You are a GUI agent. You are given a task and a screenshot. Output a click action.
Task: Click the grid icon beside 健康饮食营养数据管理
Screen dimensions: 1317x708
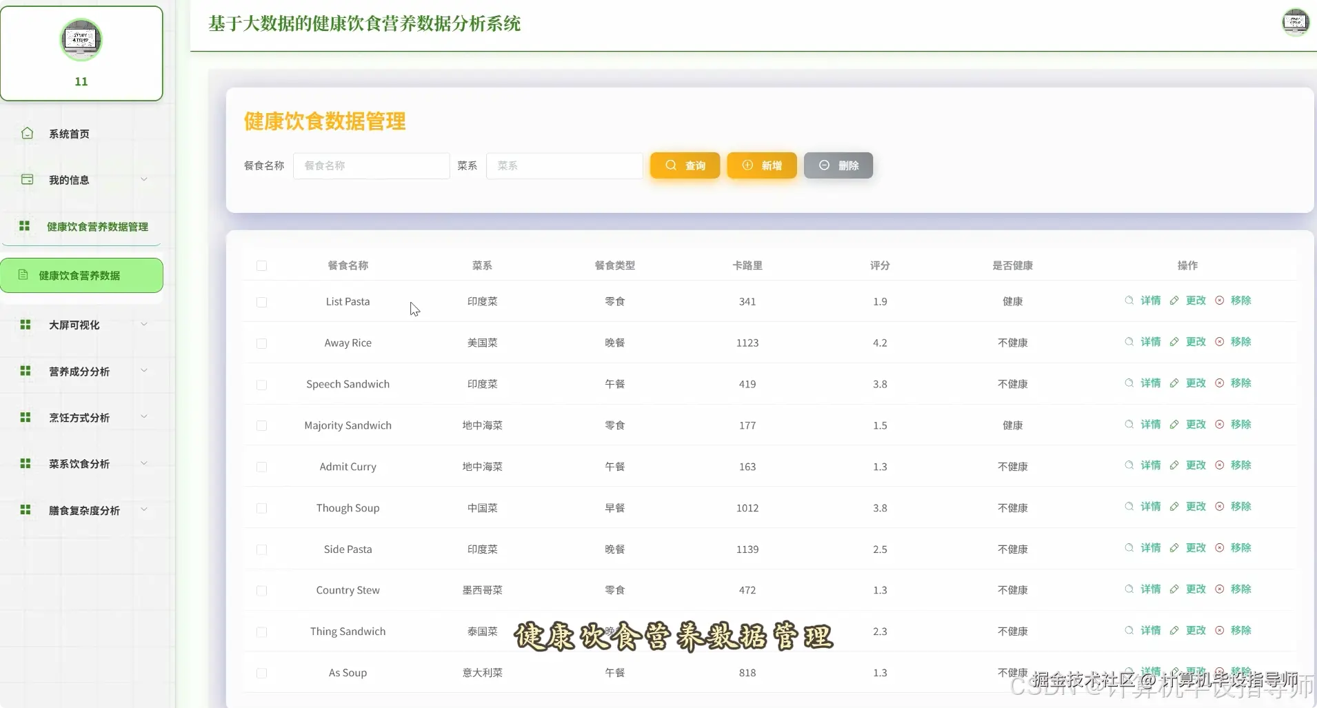(x=25, y=225)
